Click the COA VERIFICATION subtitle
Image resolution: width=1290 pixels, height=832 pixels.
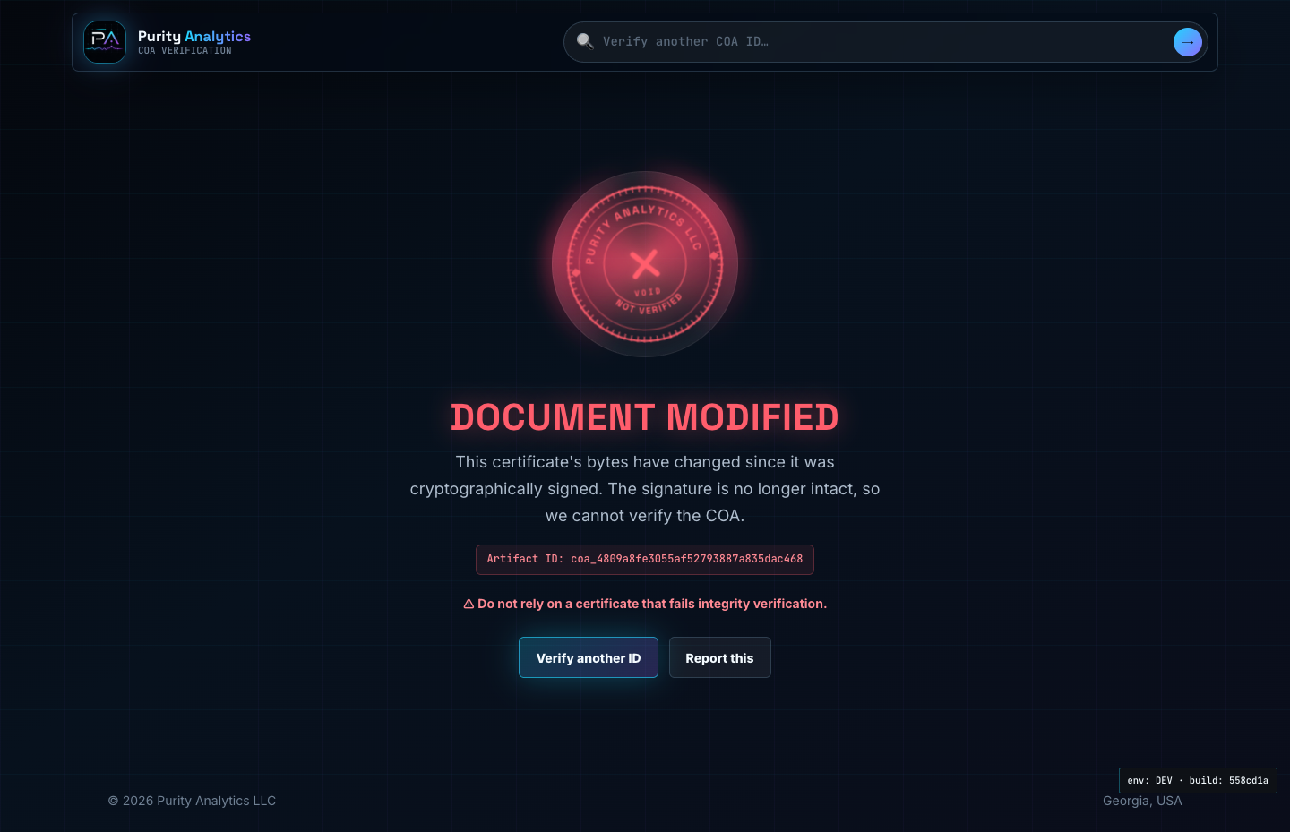point(185,51)
